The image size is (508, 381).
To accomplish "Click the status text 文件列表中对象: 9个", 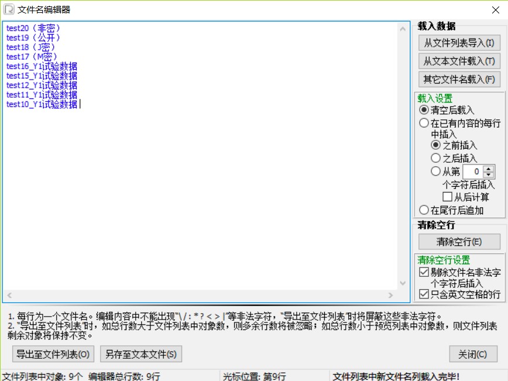I will [43, 376].
